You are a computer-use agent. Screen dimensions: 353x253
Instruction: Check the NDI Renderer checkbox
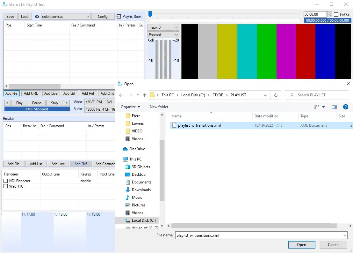5,181
